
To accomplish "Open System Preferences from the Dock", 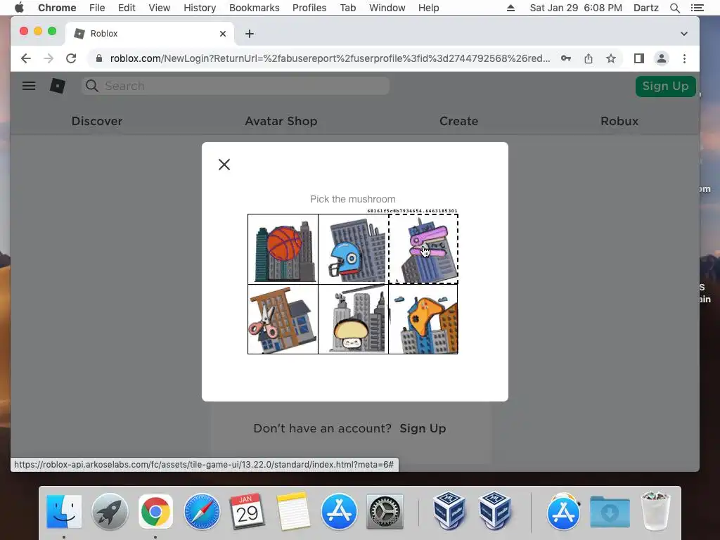I will pos(385,512).
